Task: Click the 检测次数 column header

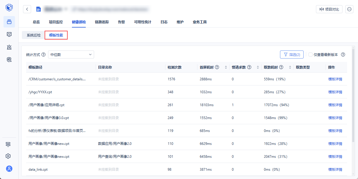Action: tap(175, 67)
